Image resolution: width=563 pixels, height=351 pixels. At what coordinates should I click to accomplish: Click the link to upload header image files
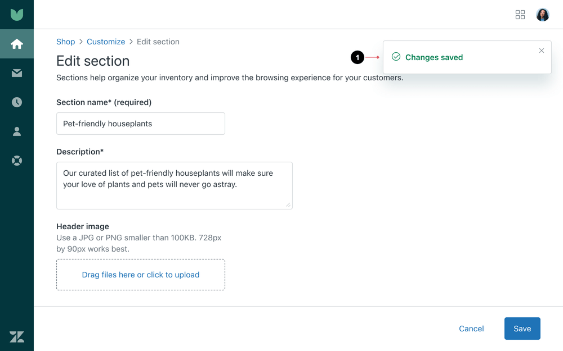pyautogui.click(x=140, y=275)
